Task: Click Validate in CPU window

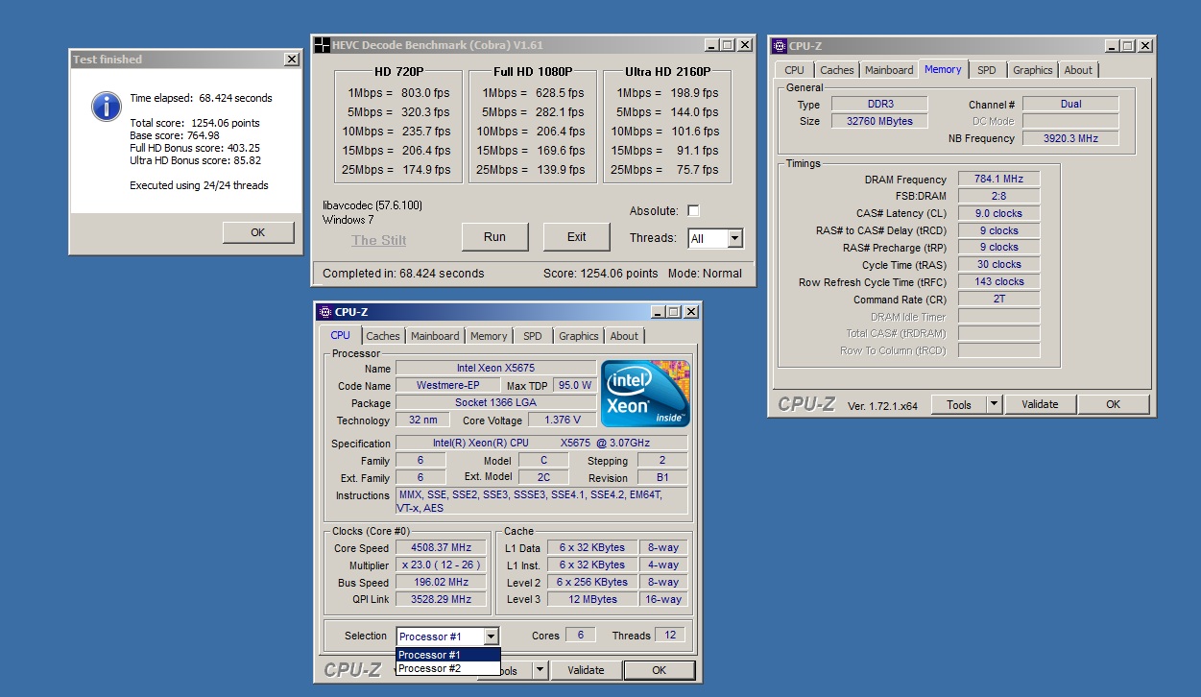Action: click(x=586, y=670)
